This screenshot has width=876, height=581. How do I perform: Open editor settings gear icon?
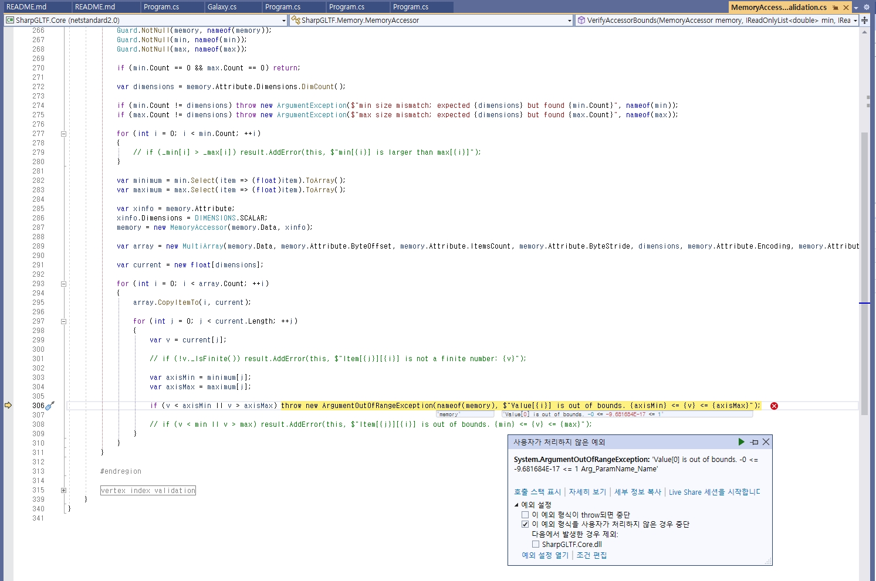(x=866, y=8)
